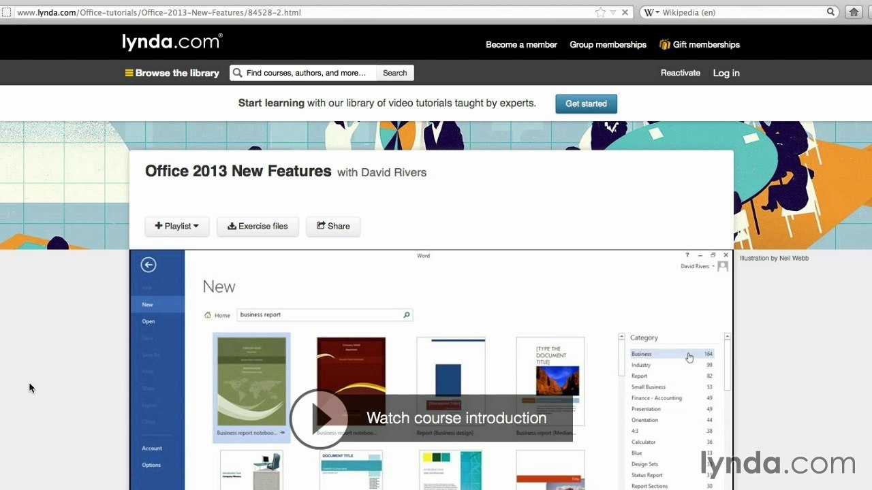This screenshot has height=490, width=872.
Task: Select the Calculator category row
Action: (x=672, y=442)
